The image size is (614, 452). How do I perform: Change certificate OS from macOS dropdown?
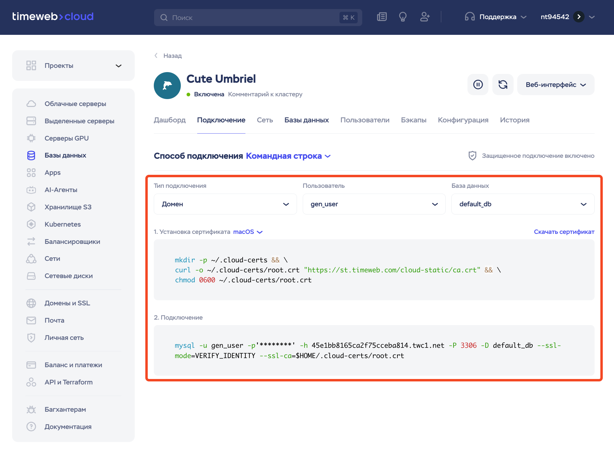point(248,232)
